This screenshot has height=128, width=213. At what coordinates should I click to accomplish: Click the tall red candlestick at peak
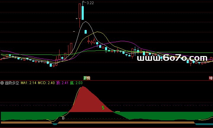[x=80, y=11]
